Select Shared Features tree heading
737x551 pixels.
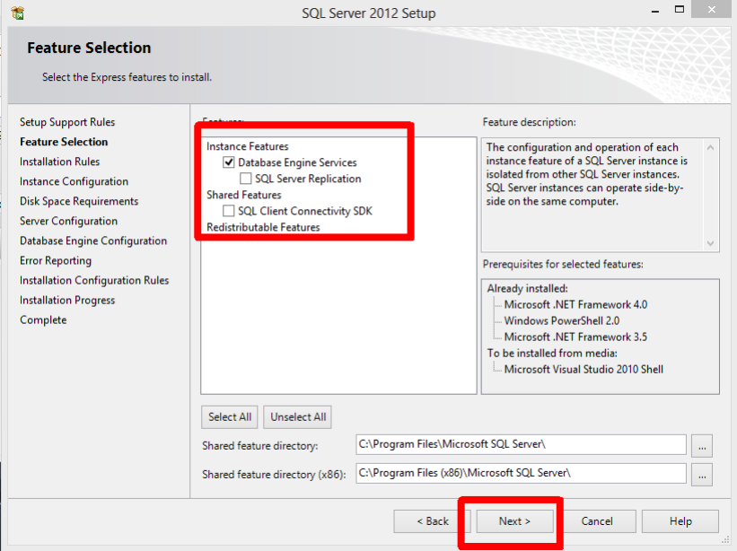coord(243,195)
